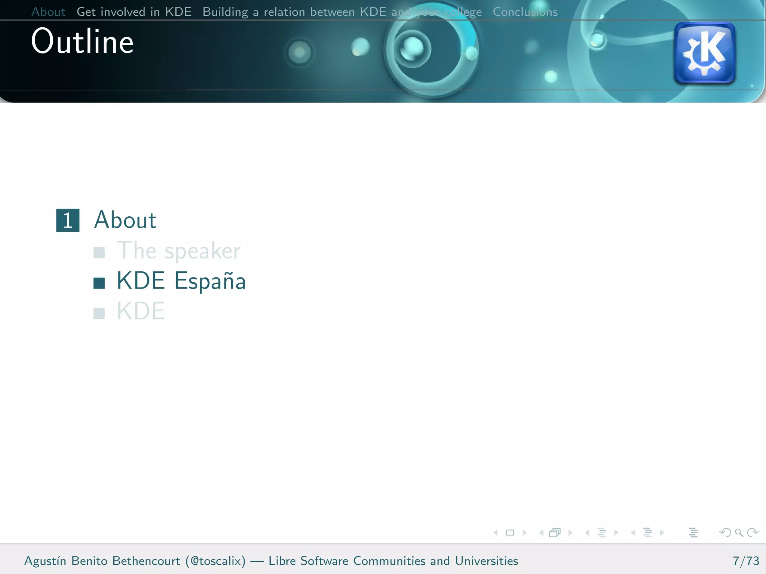Jump to Conclusions section in header
This screenshot has width=766, height=574.
[525, 12]
